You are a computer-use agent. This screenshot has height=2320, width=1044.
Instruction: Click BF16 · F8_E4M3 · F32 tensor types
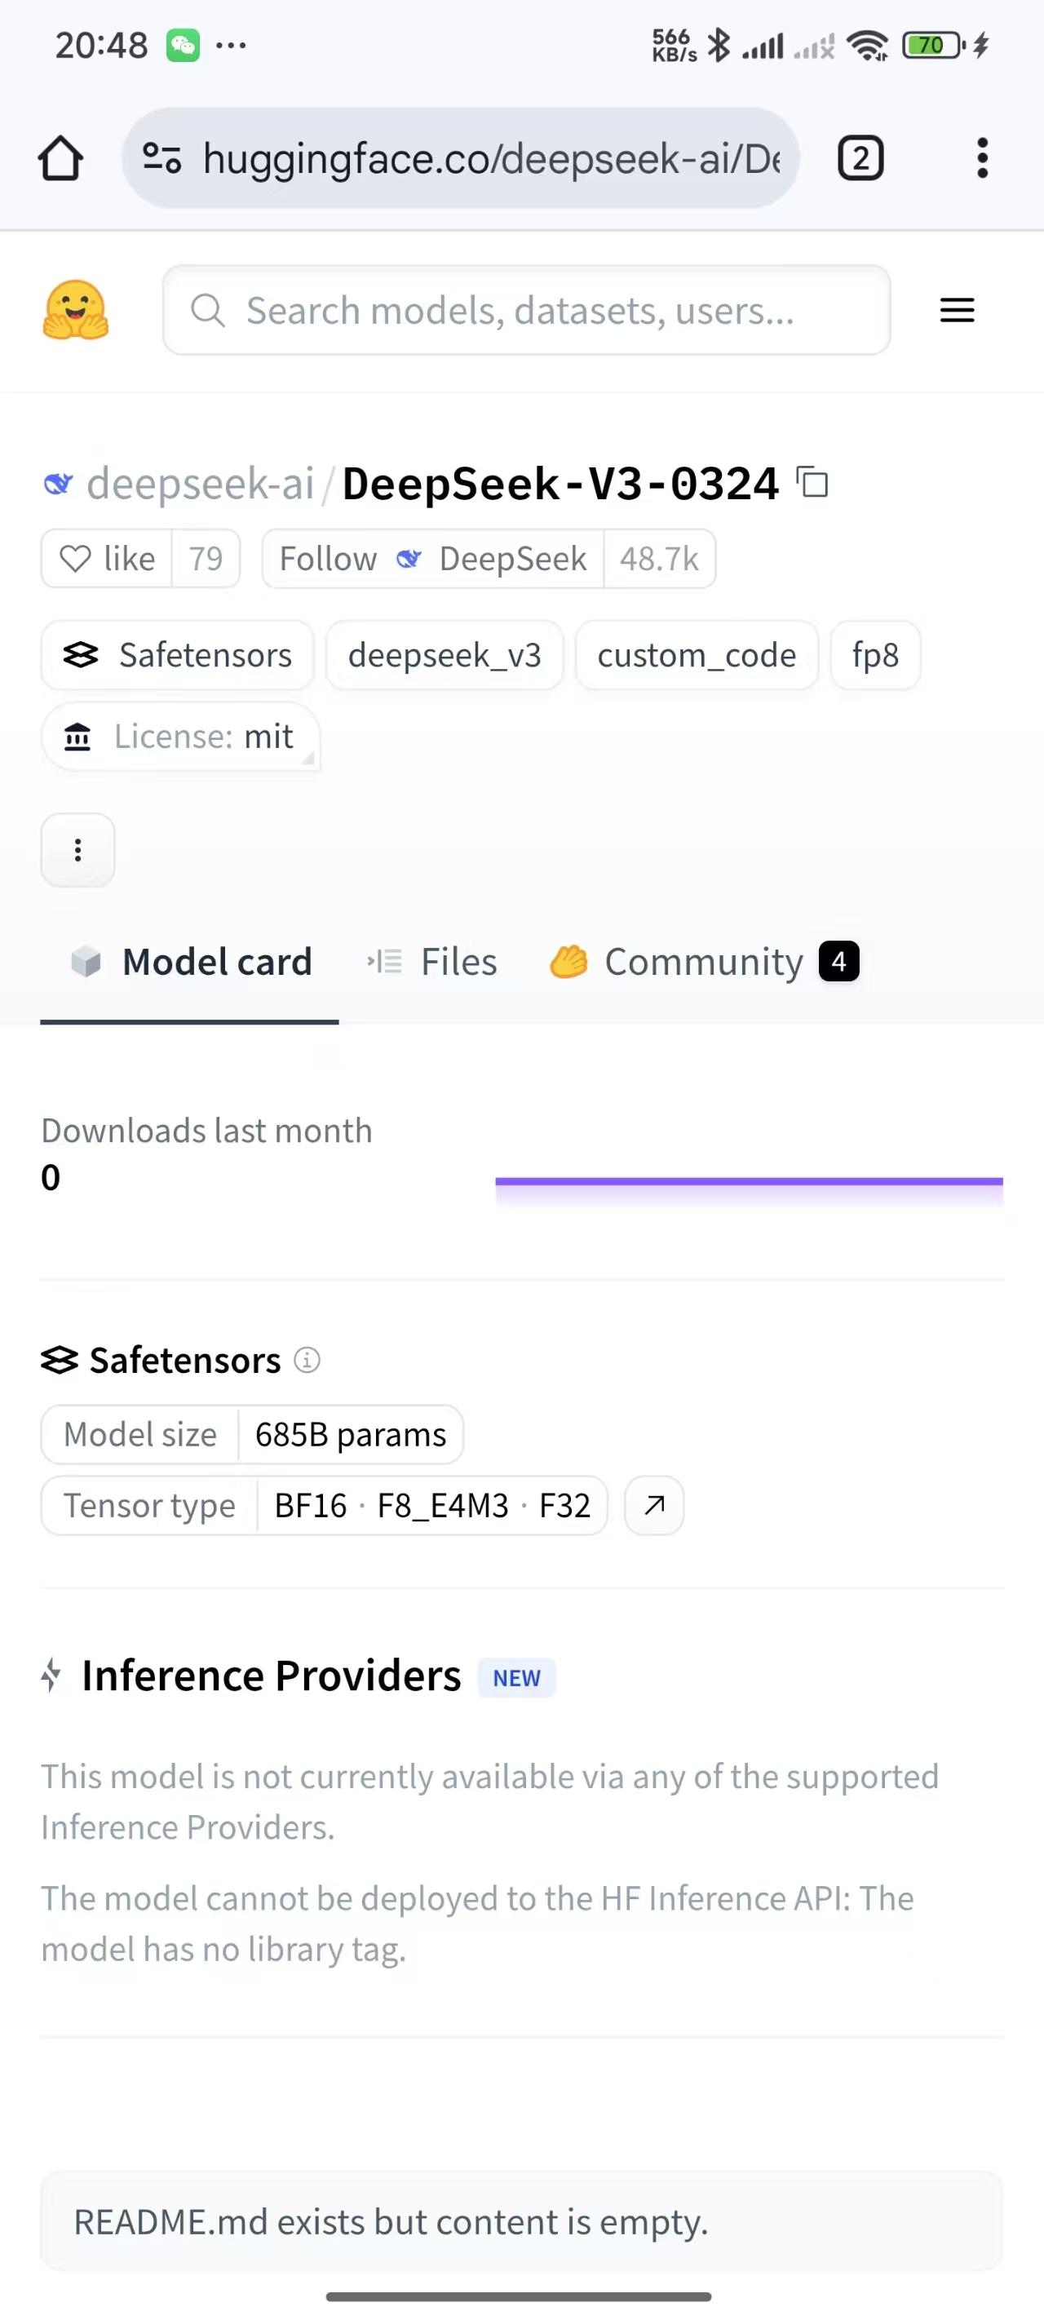(x=432, y=1505)
